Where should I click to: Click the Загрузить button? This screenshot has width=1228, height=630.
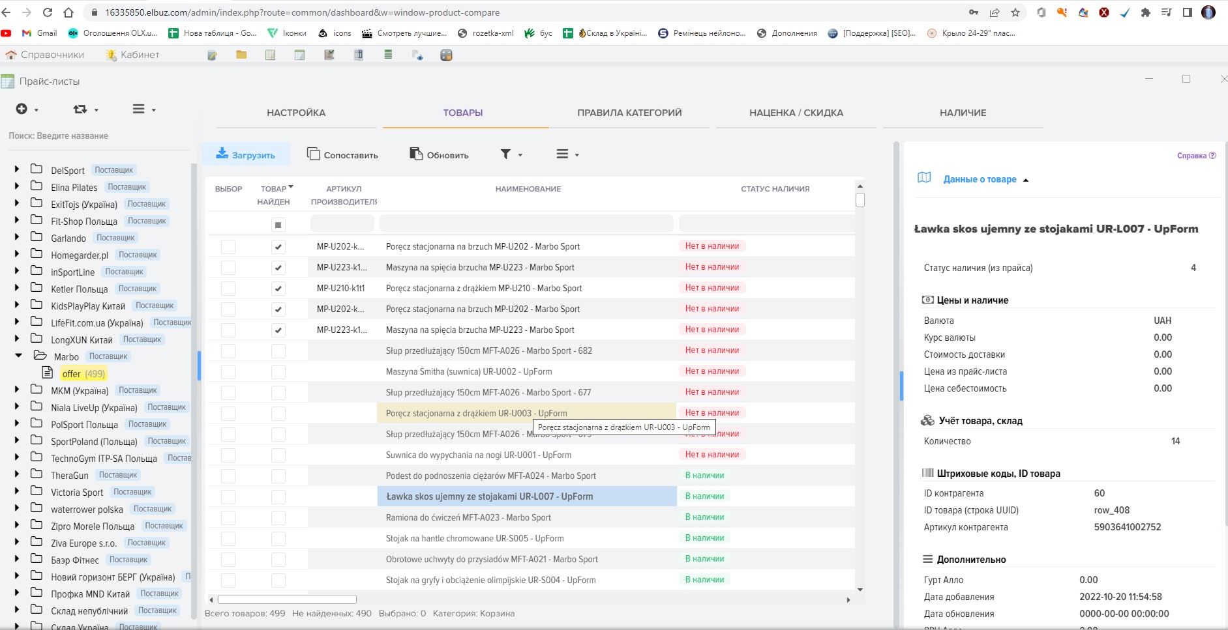[x=246, y=154]
